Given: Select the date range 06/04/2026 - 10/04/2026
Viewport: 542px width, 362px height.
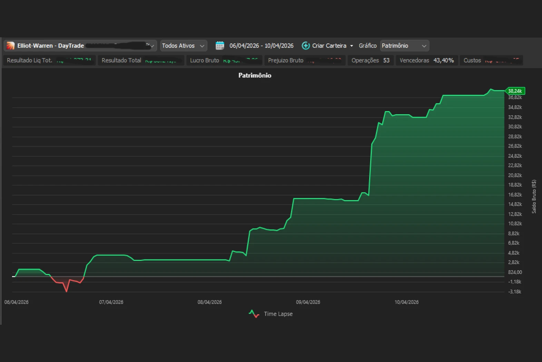Looking at the screenshot, I should pyautogui.click(x=262, y=46).
